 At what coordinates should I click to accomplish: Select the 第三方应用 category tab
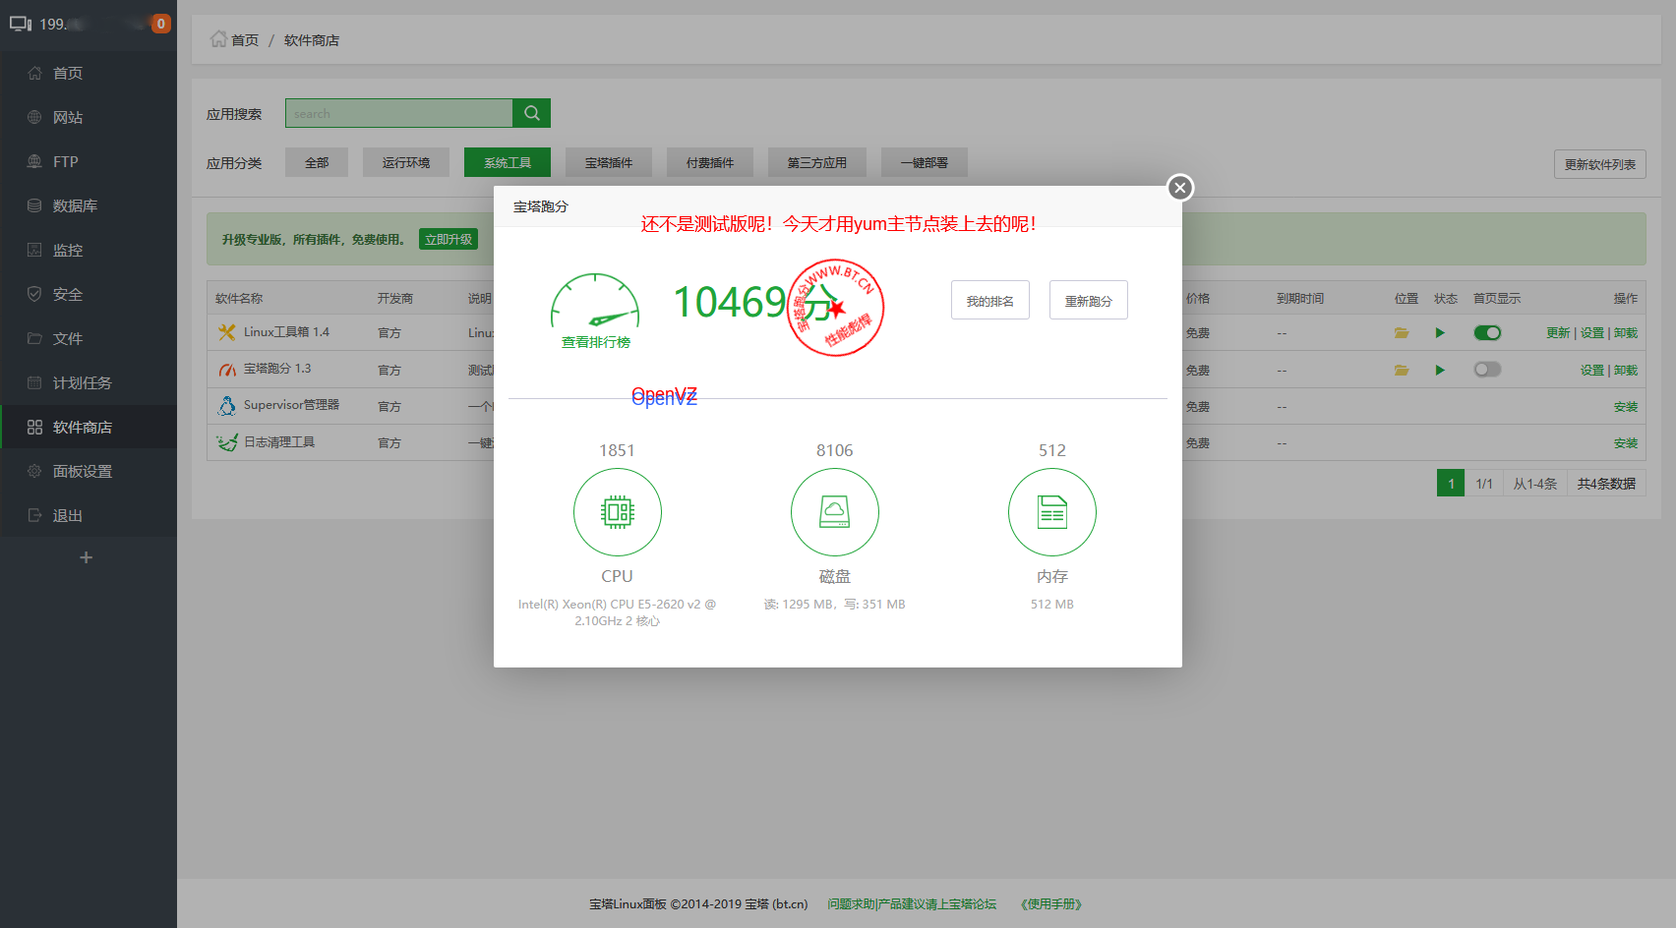click(x=817, y=162)
